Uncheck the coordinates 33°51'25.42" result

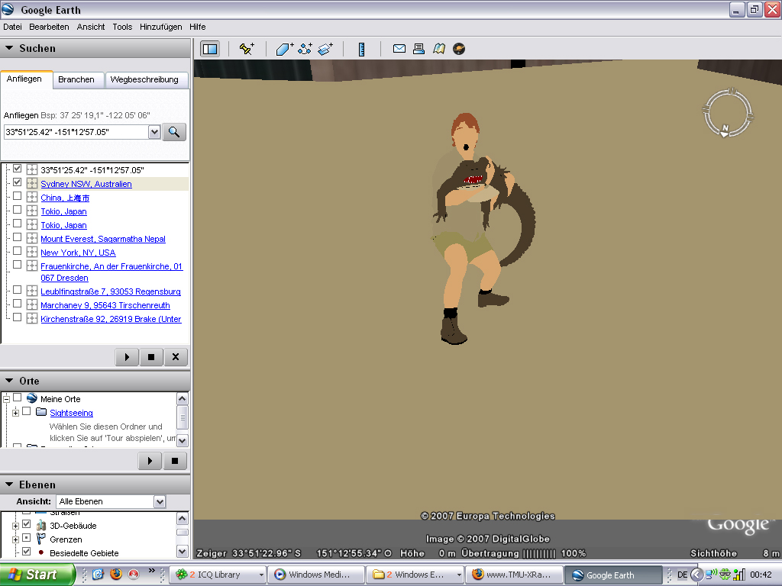(17, 169)
